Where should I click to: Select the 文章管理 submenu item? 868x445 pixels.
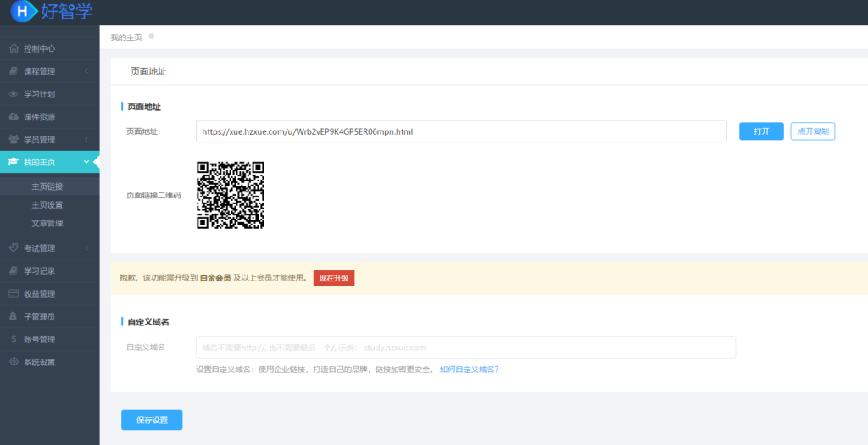coord(50,223)
